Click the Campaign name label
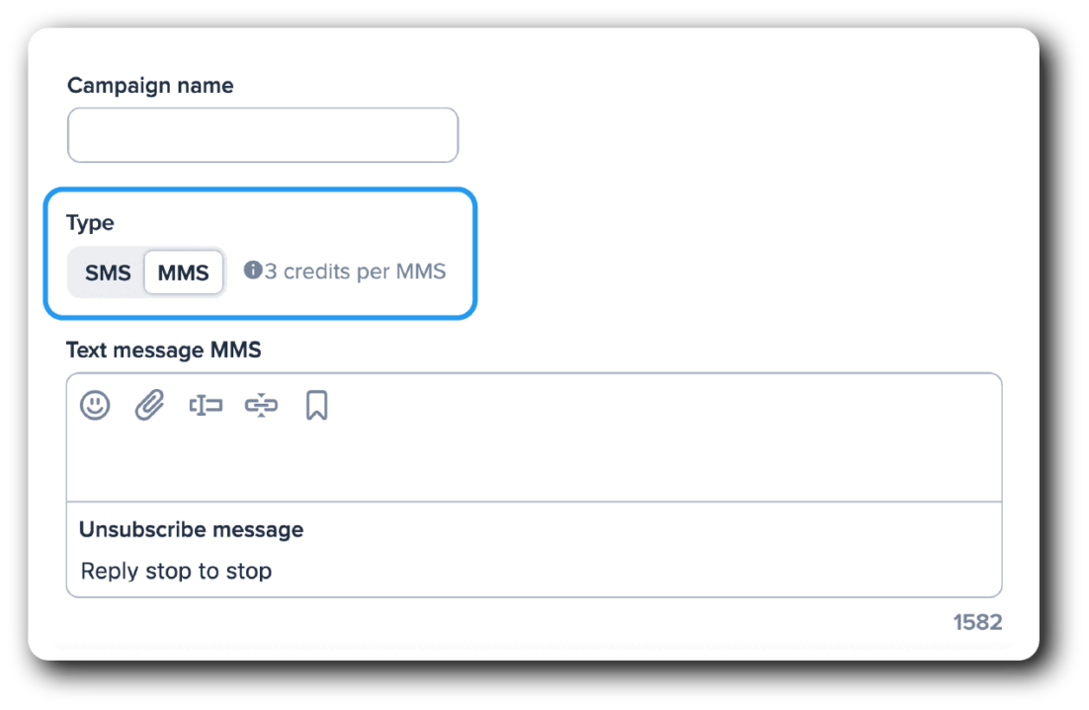Screen dimensions: 1089x710 coord(150,86)
